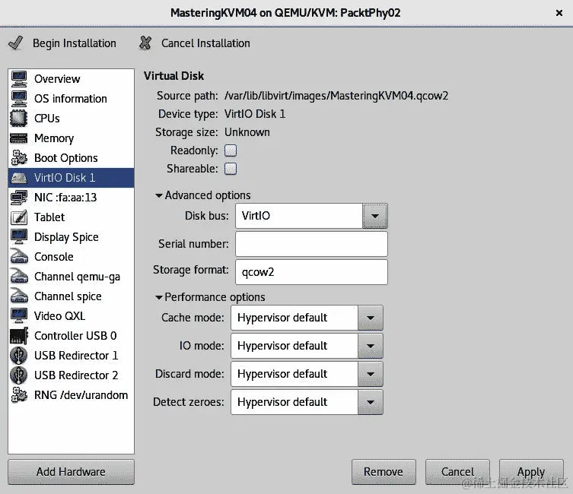This screenshot has height=494, width=573.
Task: Open the OS information entry
Action: 72,99
